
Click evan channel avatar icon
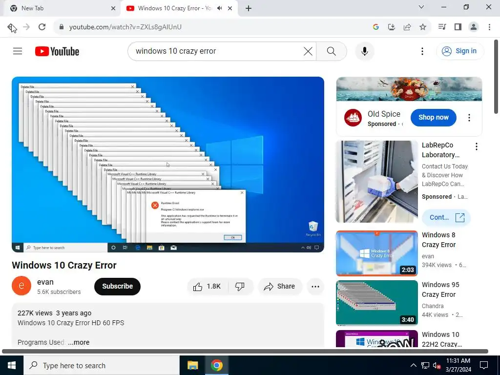pos(21,286)
